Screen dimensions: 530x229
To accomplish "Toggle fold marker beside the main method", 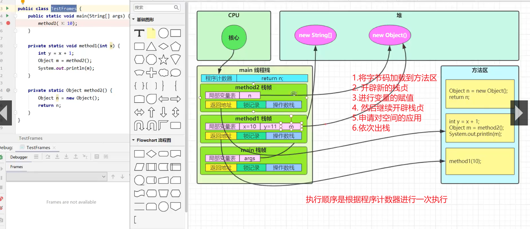I will [16, 16].
